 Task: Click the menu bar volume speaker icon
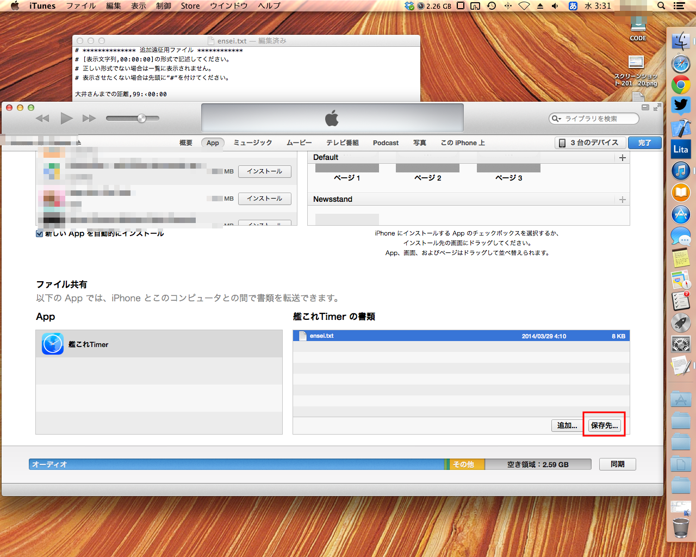tap(555, 6)
